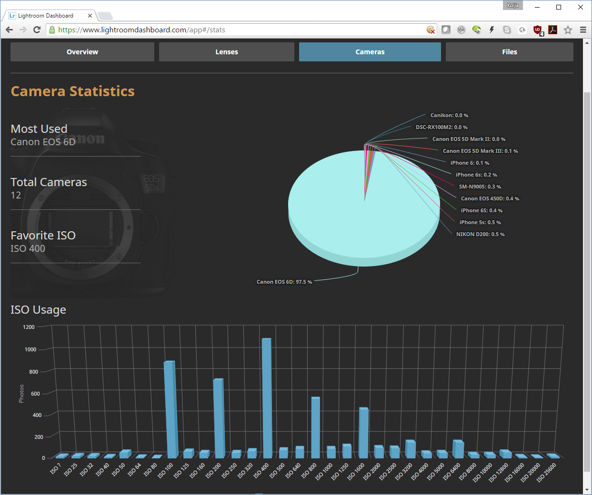Open the Files tab
The height and width of the screenshot is (495, 592).
pos(510,52)
